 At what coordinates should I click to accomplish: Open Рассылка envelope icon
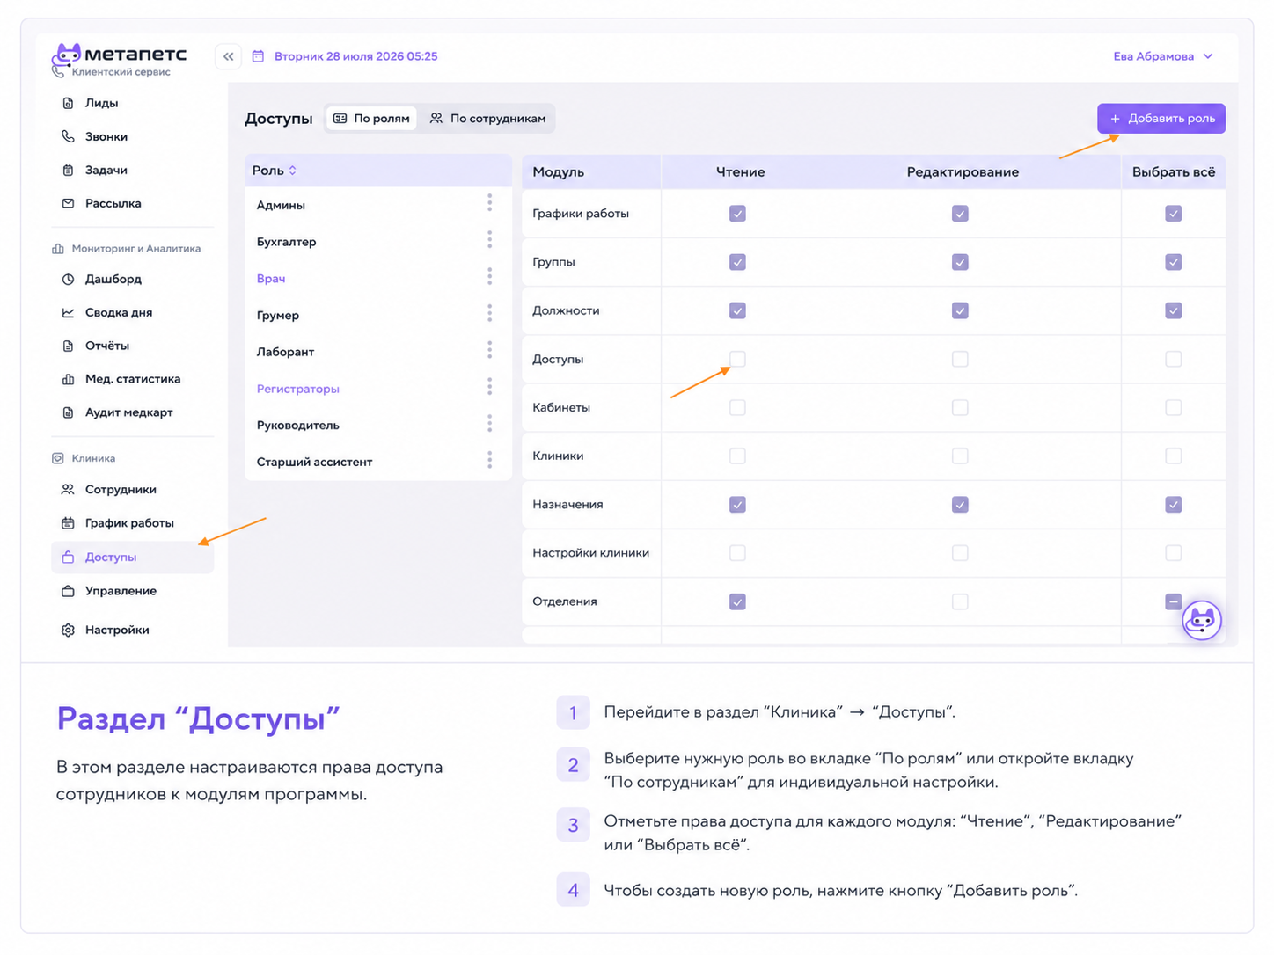[68, 203]
